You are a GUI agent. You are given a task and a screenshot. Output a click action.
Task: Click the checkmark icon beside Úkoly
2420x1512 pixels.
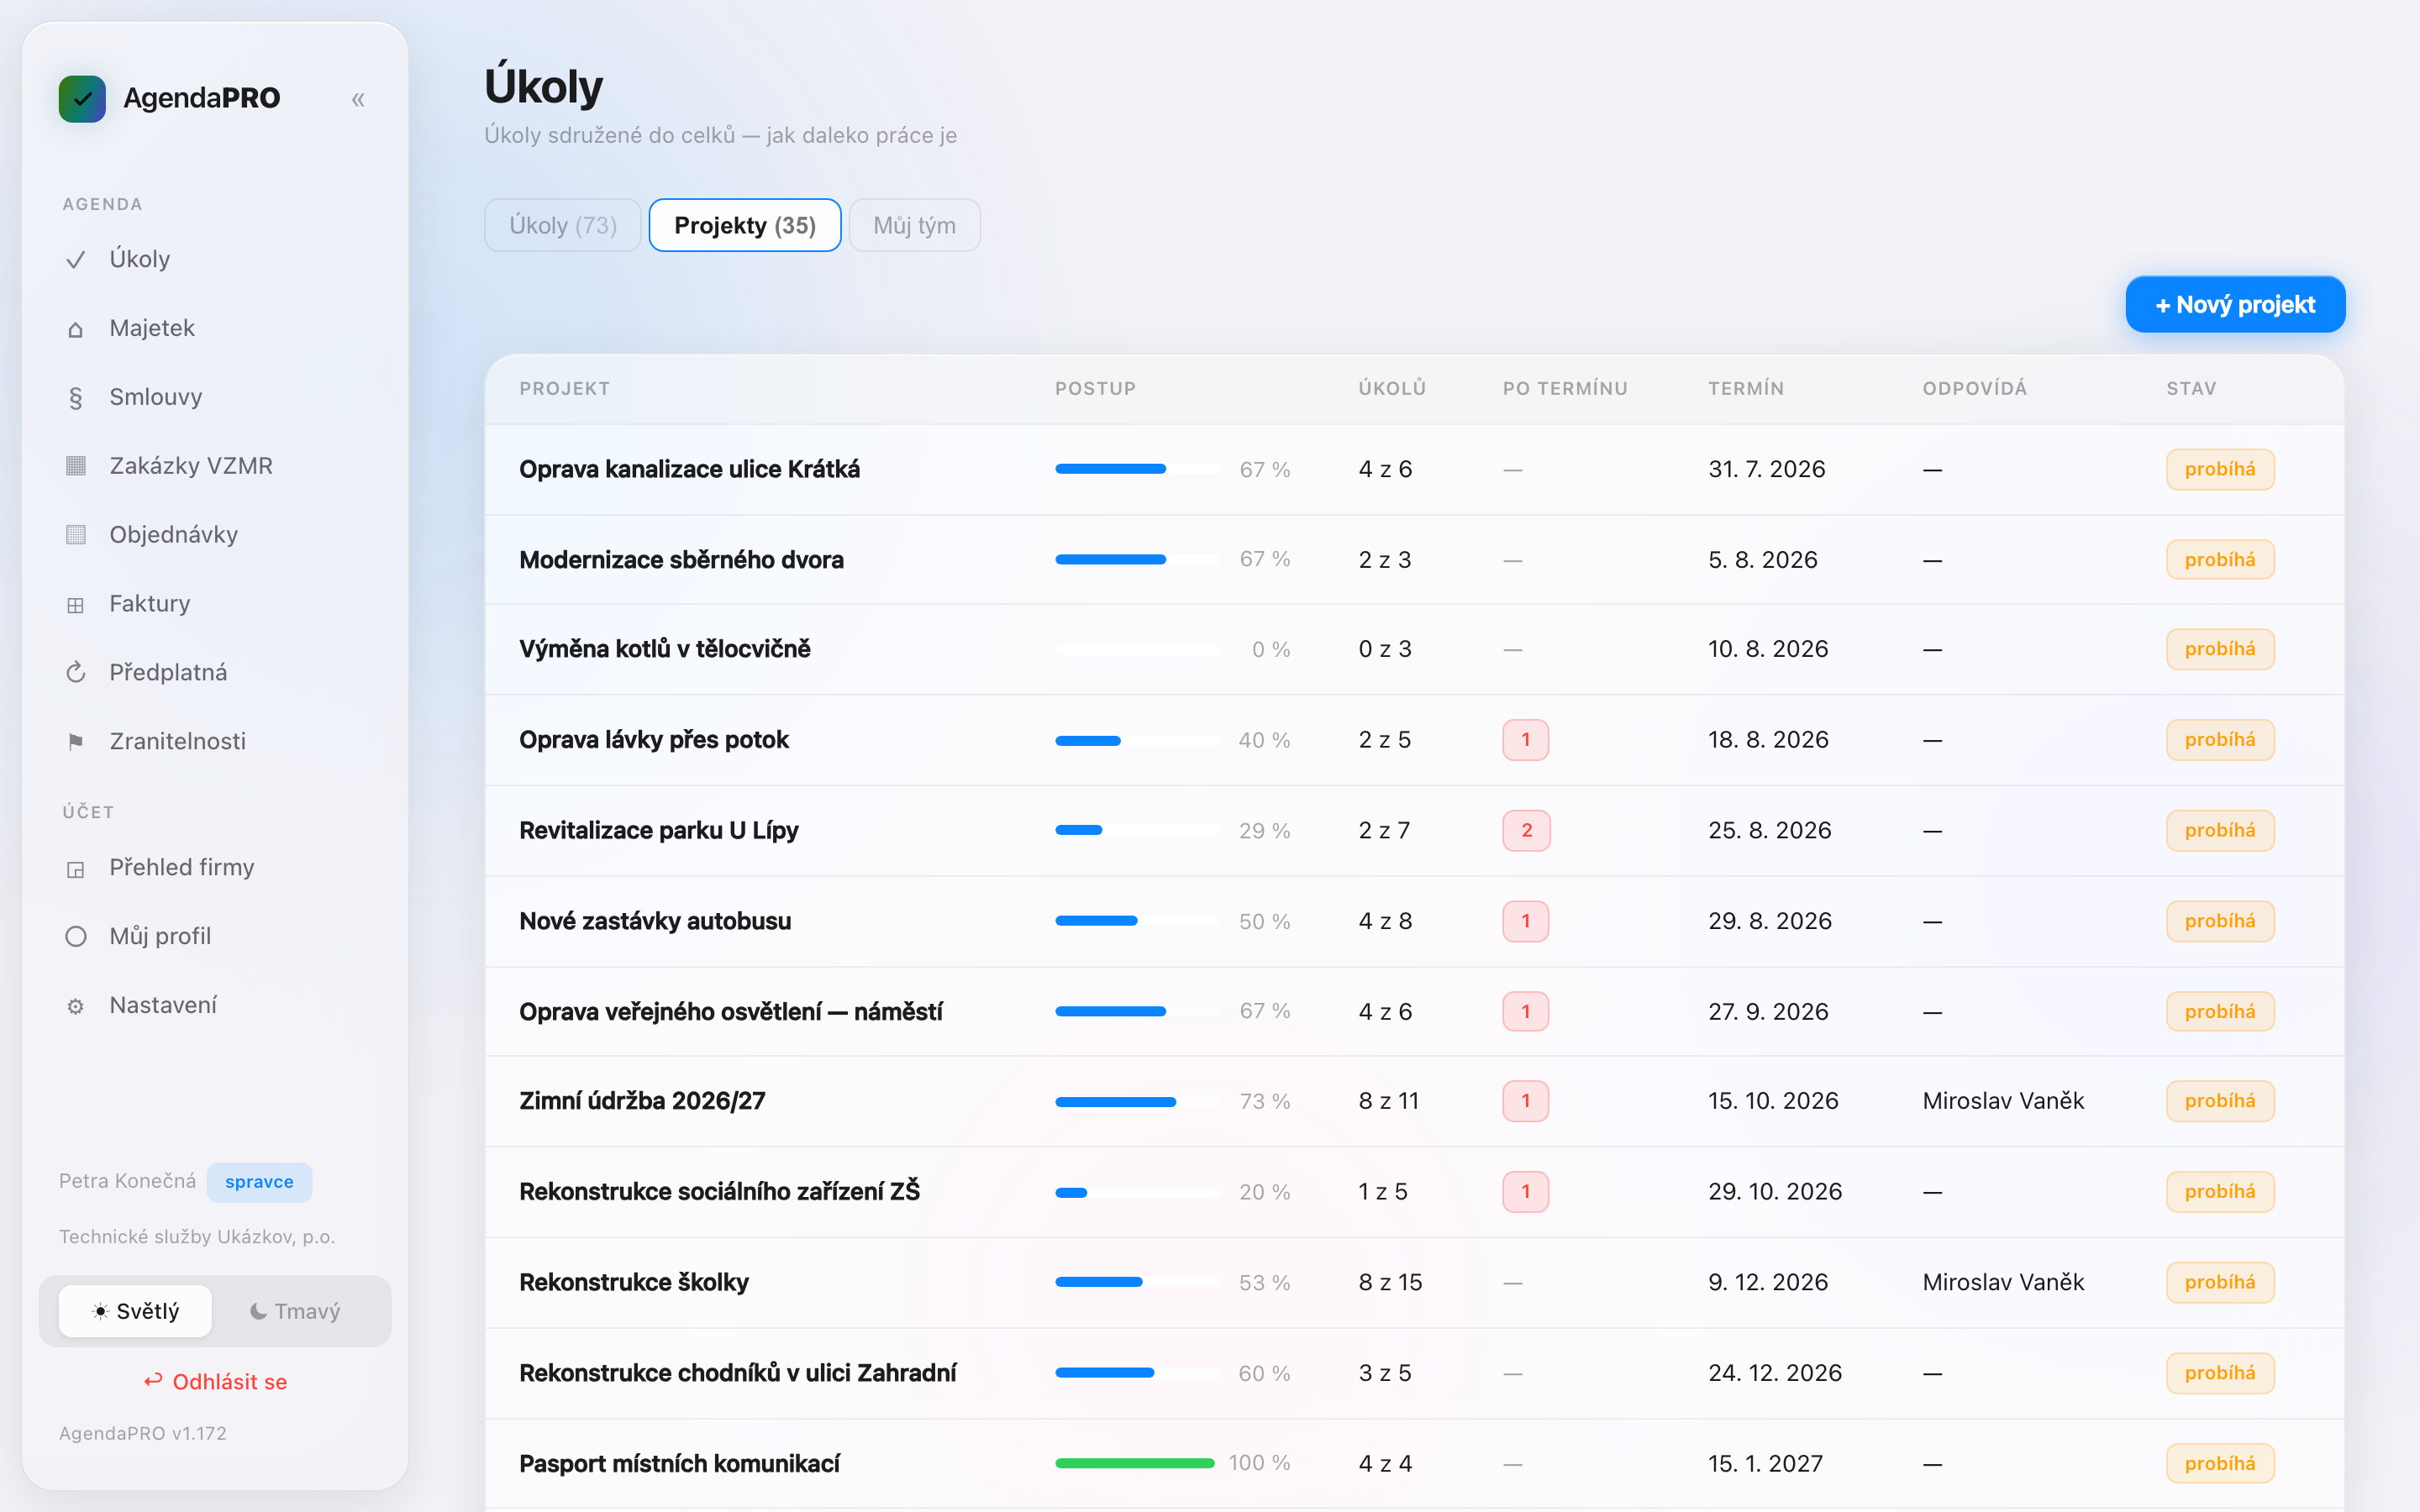[76, 260]
